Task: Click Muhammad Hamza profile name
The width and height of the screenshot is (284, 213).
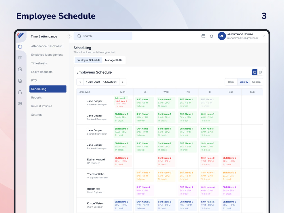Action: tap(240, 34)
